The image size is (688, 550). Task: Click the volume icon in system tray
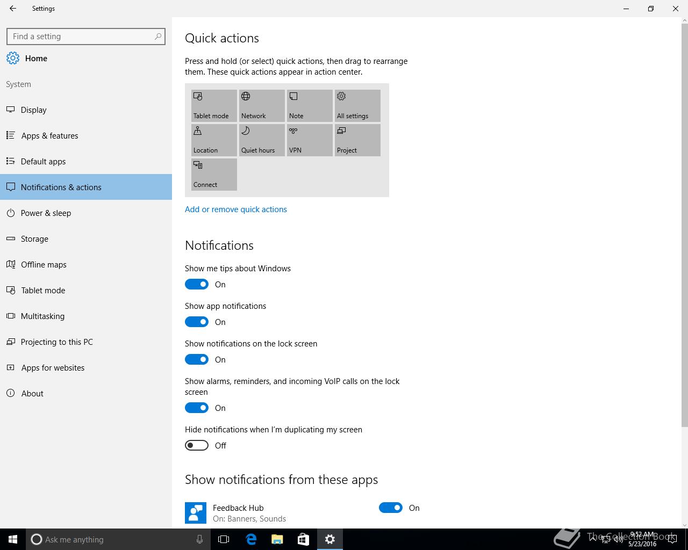click(618, 539)
